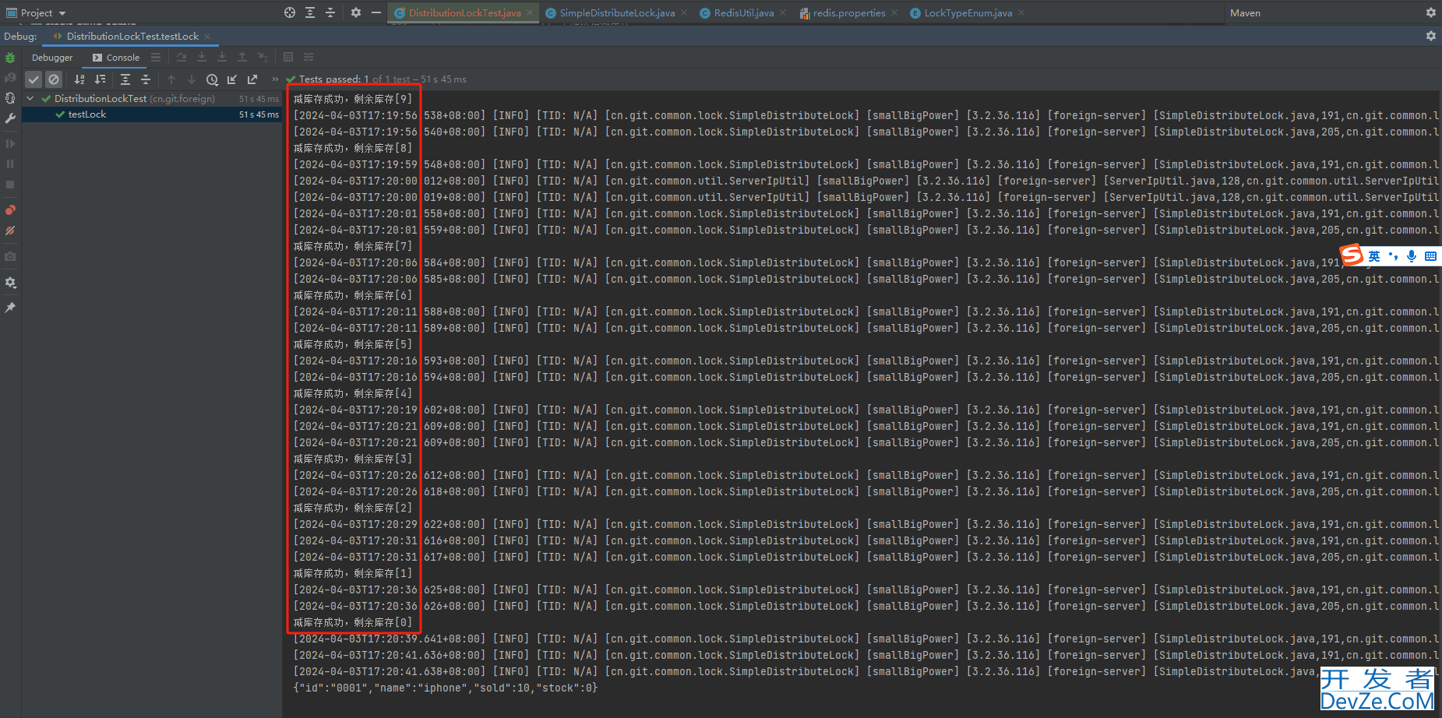Switch to LockTypeEnum.java tab

pos(968,13)
